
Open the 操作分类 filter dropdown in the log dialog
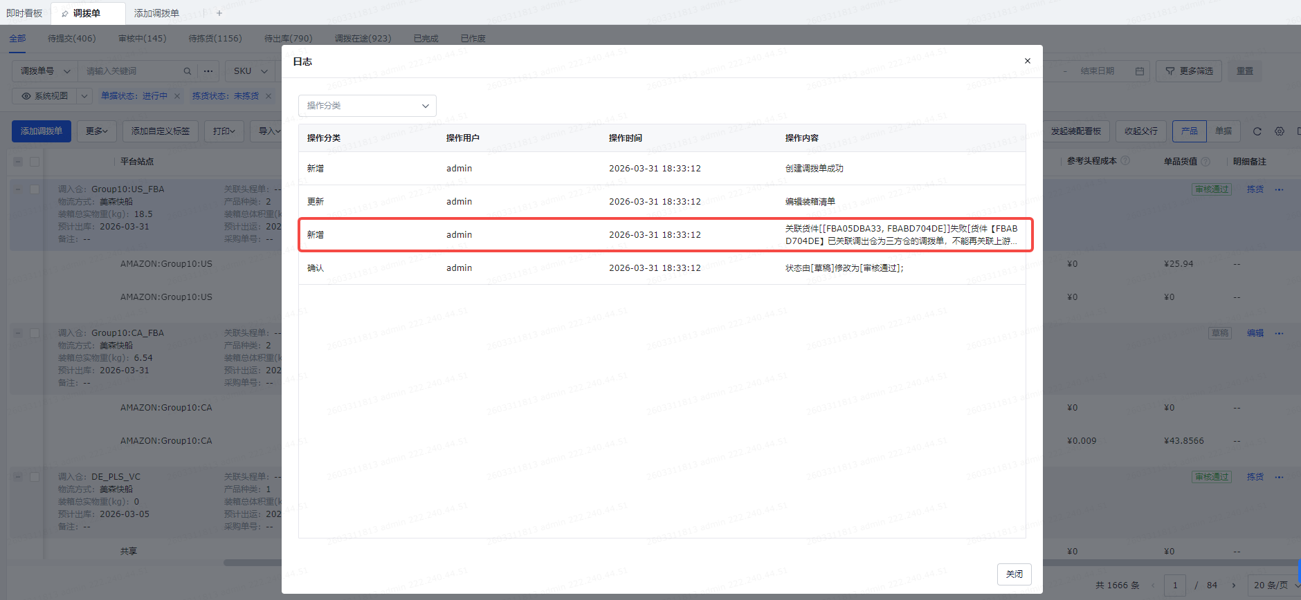click(367, 106)
